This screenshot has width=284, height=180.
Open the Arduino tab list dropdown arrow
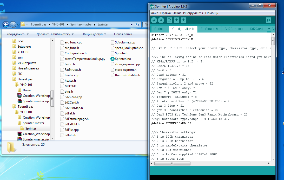click(x=269, y=29)
